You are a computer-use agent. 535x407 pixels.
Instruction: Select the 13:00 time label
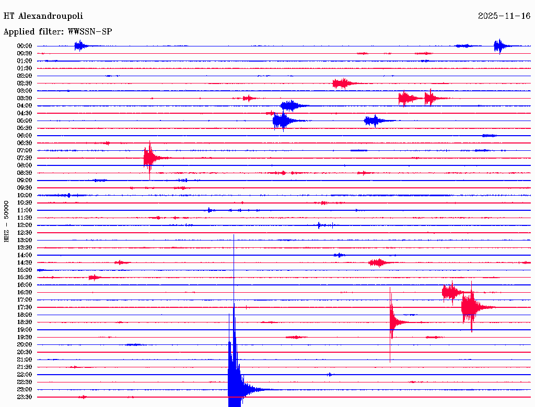coord(25,241)
